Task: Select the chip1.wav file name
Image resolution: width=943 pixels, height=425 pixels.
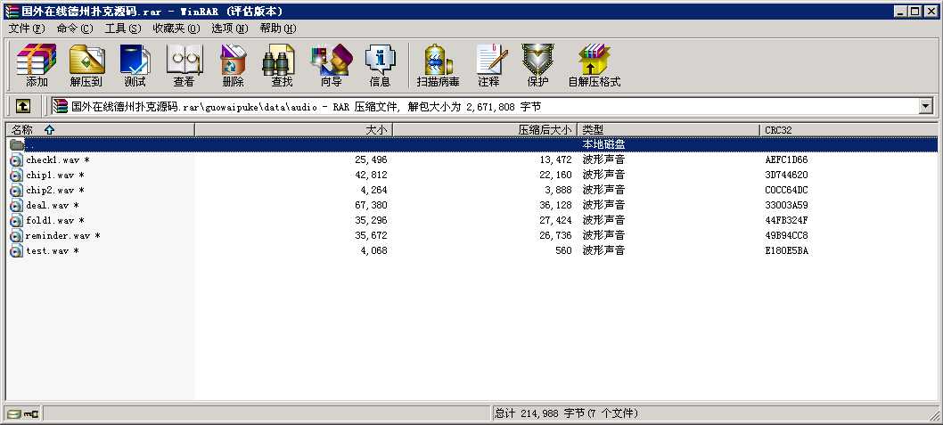Action: [54, 175]
